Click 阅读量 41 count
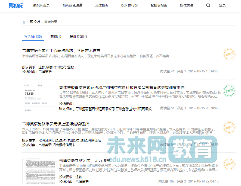Image resolution: width=241 pixels, height=186 pixels. pyautogui.click(x=167, y=71)
